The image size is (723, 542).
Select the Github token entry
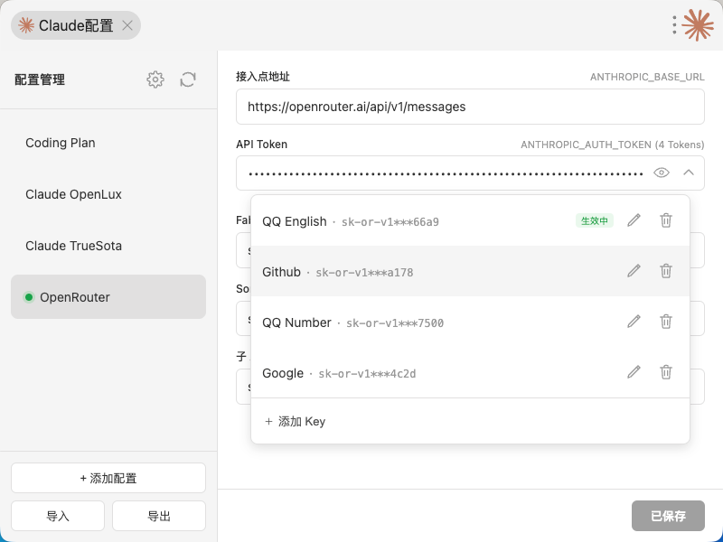click(x=470, y=271)
